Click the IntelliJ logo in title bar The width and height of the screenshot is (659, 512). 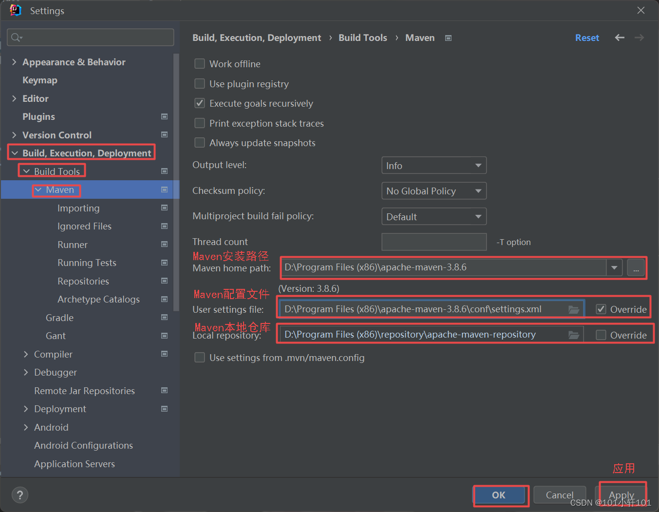(16, 10)
